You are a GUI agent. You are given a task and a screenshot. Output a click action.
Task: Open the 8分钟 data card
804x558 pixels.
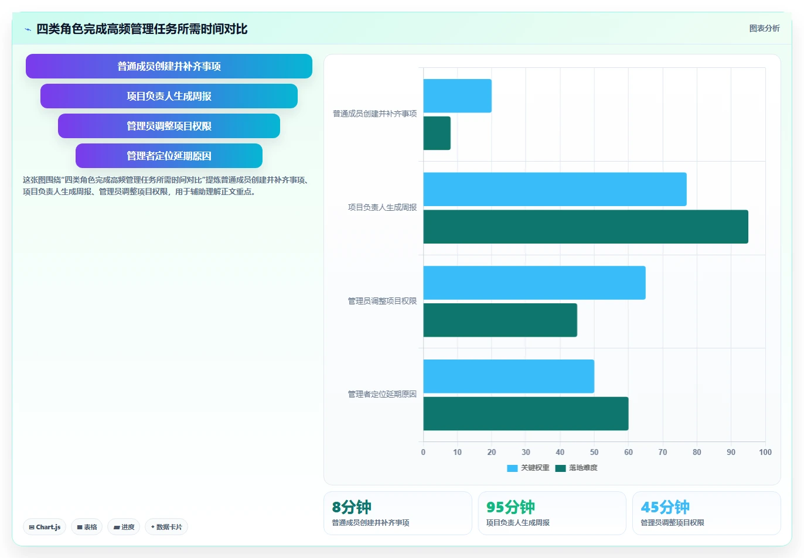(398, 513)
